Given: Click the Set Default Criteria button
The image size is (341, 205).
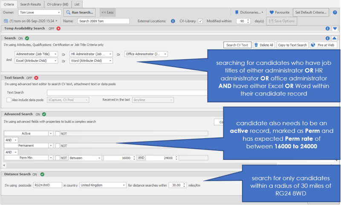Looking at the screenshot, I should coord(311,12).
